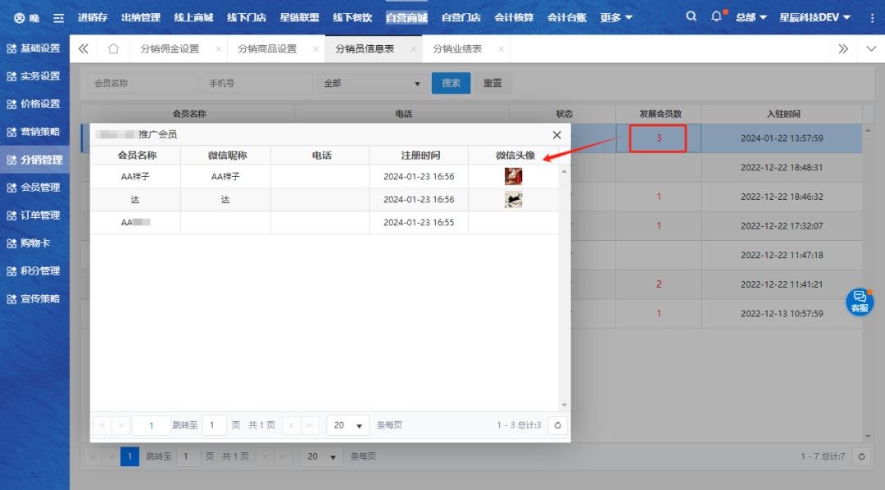Toggle the sidebar hamburger menu icon
This screenshot has width=885, height=490.
coord(58,17)
